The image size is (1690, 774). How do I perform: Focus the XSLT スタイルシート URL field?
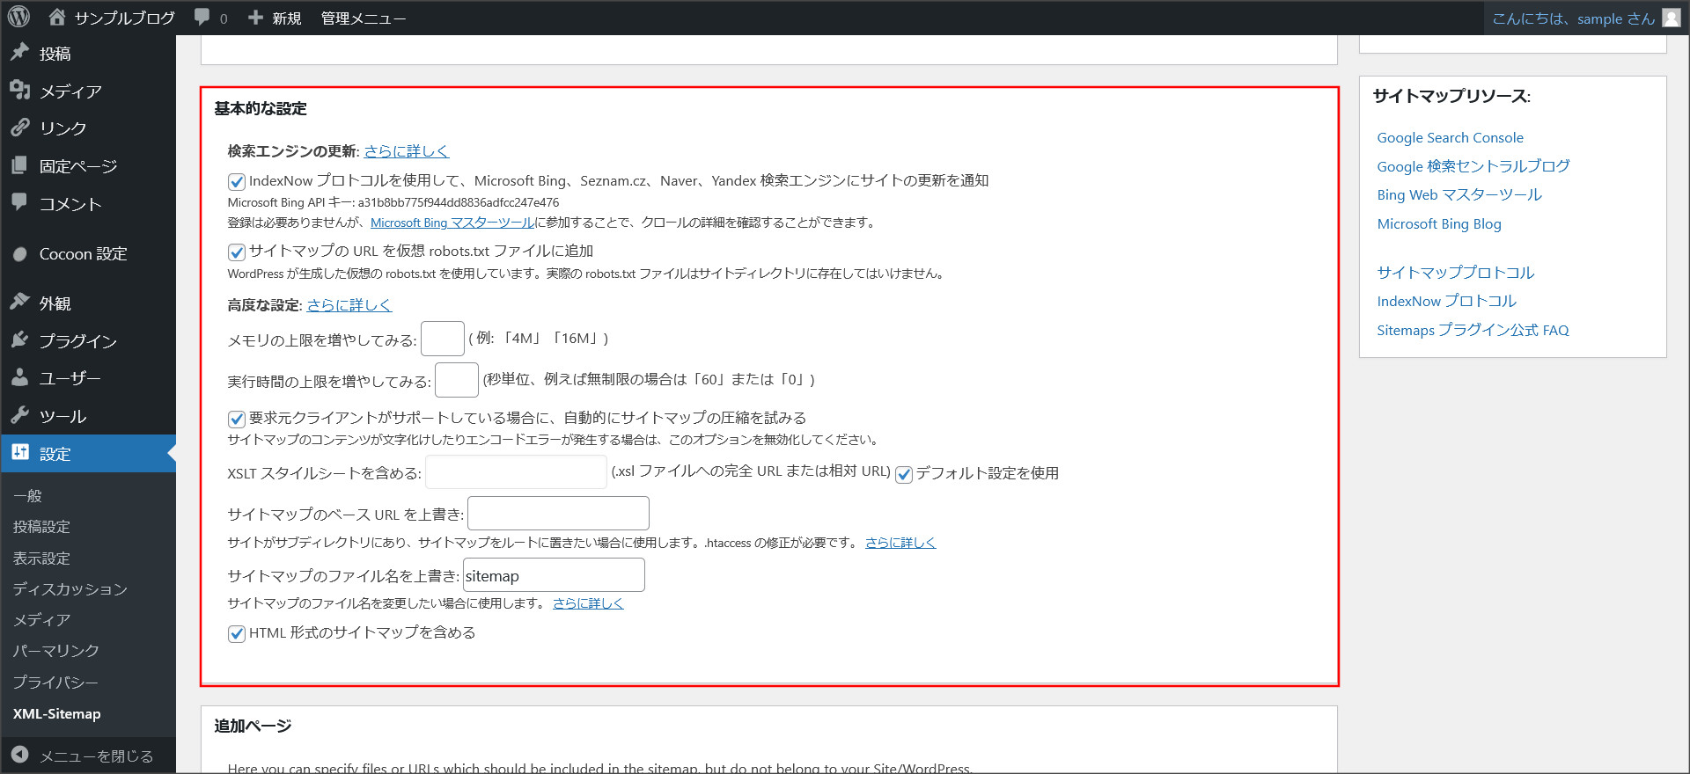coord(516,472)
